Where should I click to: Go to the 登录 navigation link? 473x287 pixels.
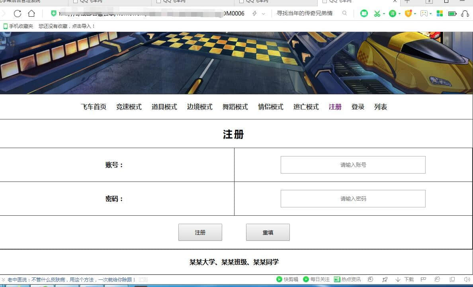pos(358,107)
